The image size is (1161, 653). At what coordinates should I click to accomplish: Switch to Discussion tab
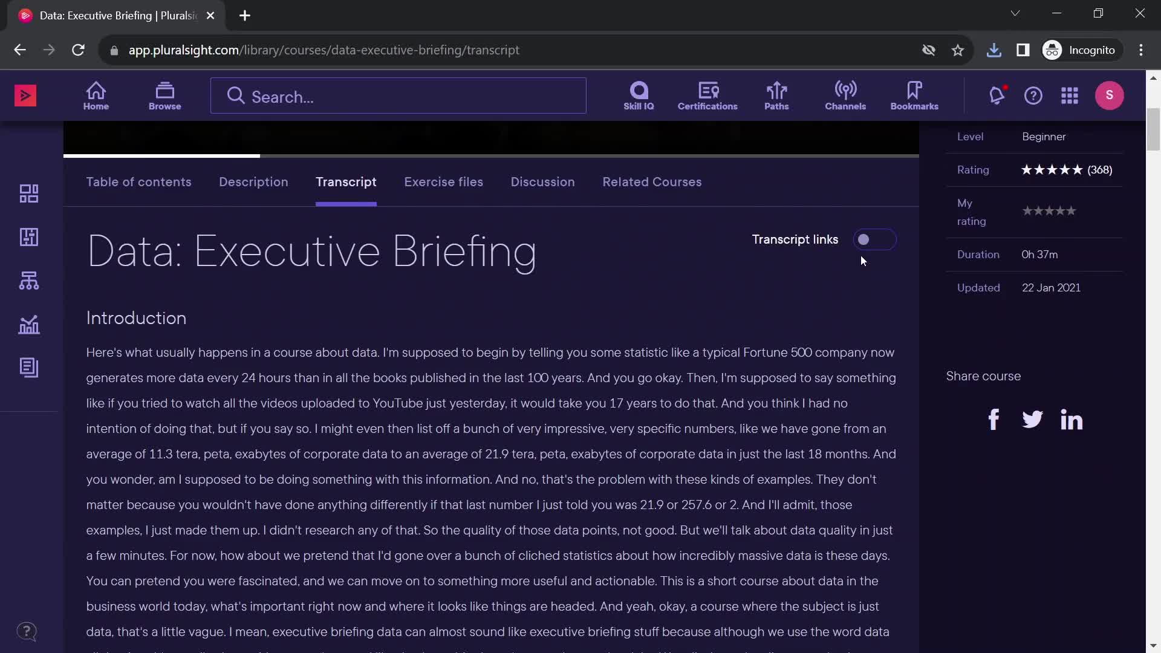[x=543, y=182]
